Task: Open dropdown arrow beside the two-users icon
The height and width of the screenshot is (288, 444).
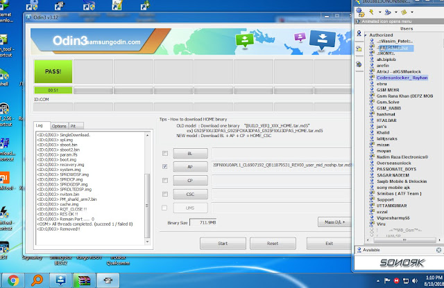Action: tap(396, 12)
